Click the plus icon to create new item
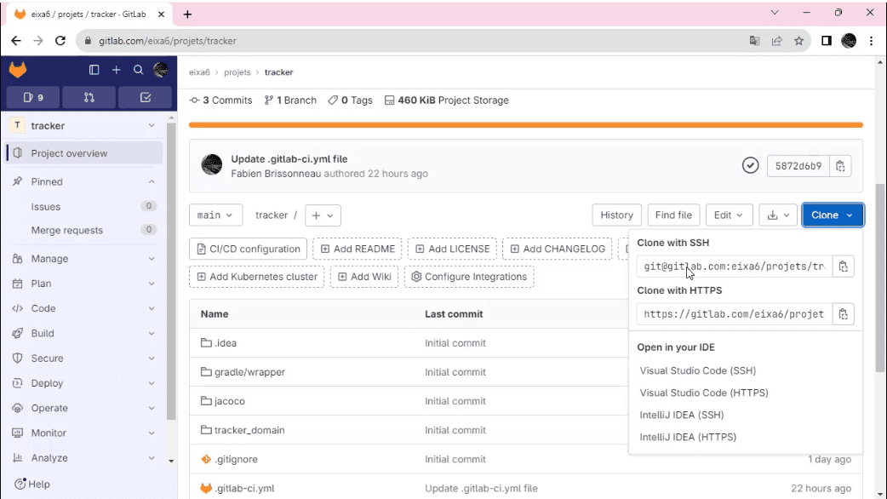This screenshot has height=499, width=887. [117, 70]
